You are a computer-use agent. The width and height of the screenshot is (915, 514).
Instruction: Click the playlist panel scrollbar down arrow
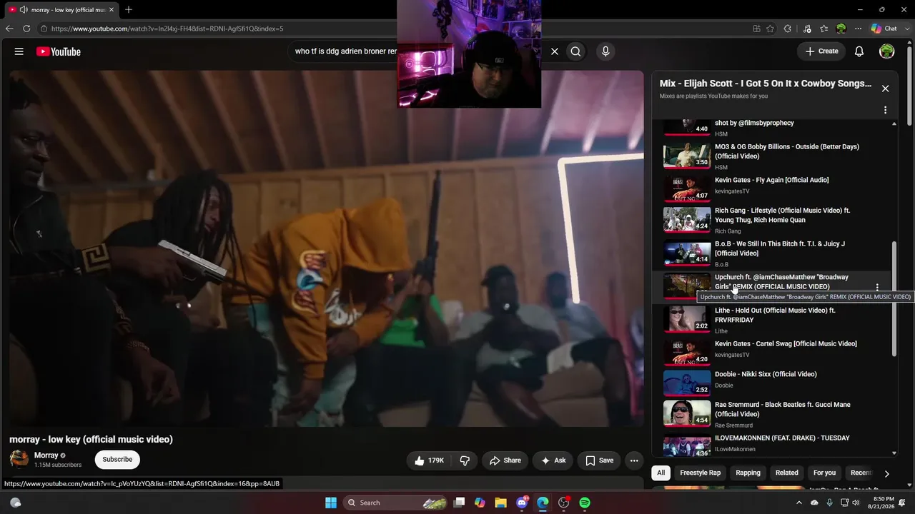(x=894, y=453)
